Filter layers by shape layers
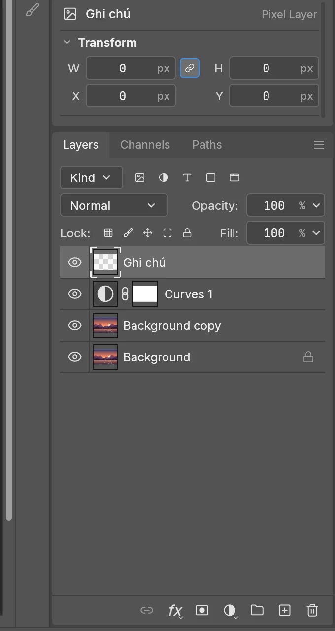Image resolution: width=335 pixels, height=631 pixels. tap(211, 177)
